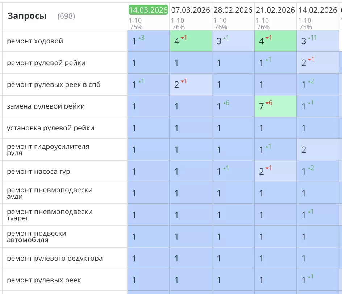This screenshot has height=294, width=342.
Task: Select the 21.02.2026 column header
Action: tap(275, 10)
